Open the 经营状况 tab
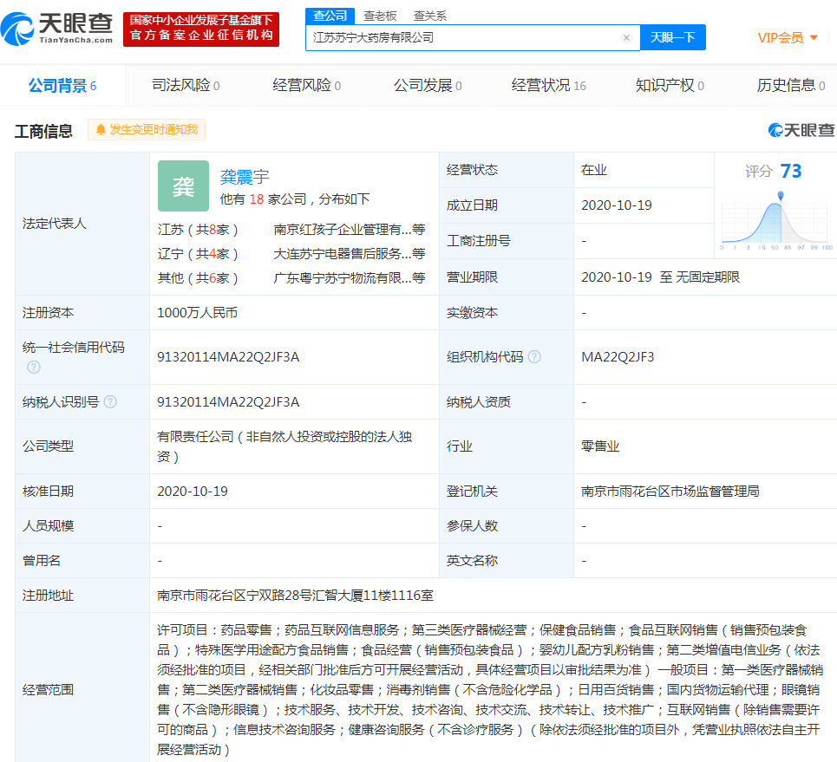Viewport: 837px width, 762px height. click(549, 85)
